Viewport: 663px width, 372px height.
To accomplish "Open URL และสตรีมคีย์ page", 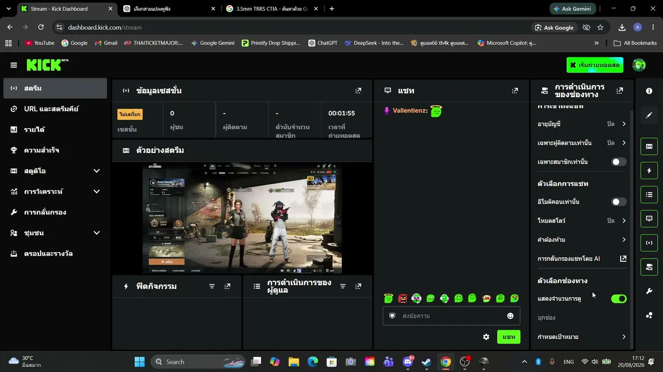I will click(55, 109).
